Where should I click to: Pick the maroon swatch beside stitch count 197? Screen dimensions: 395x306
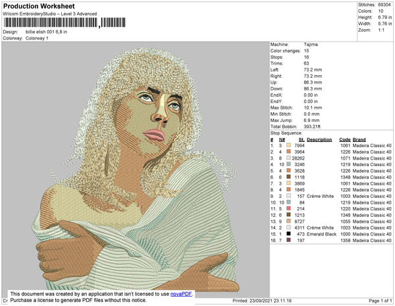(x=289, y=240)
